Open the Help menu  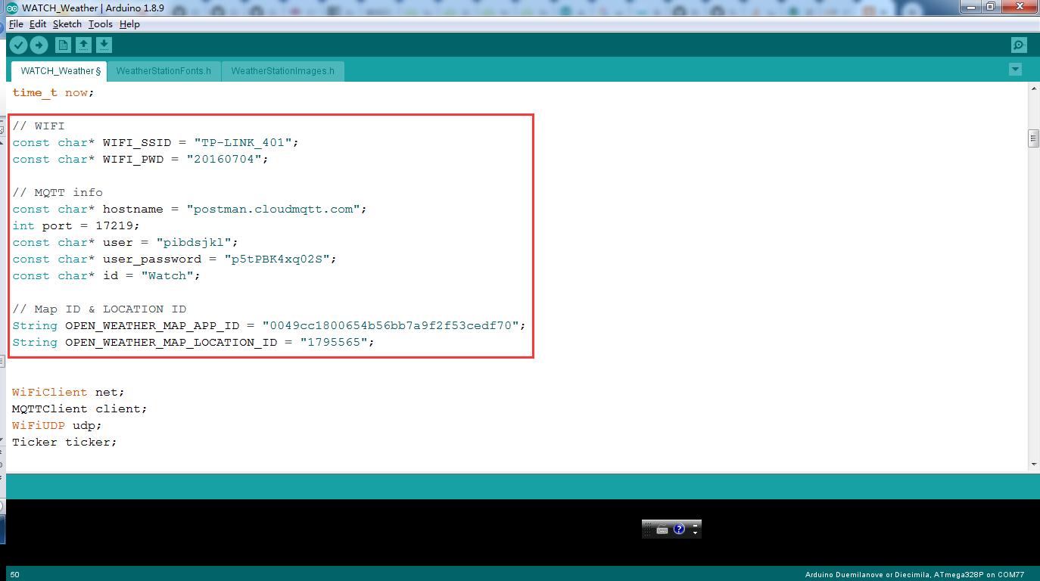(129, 24)
